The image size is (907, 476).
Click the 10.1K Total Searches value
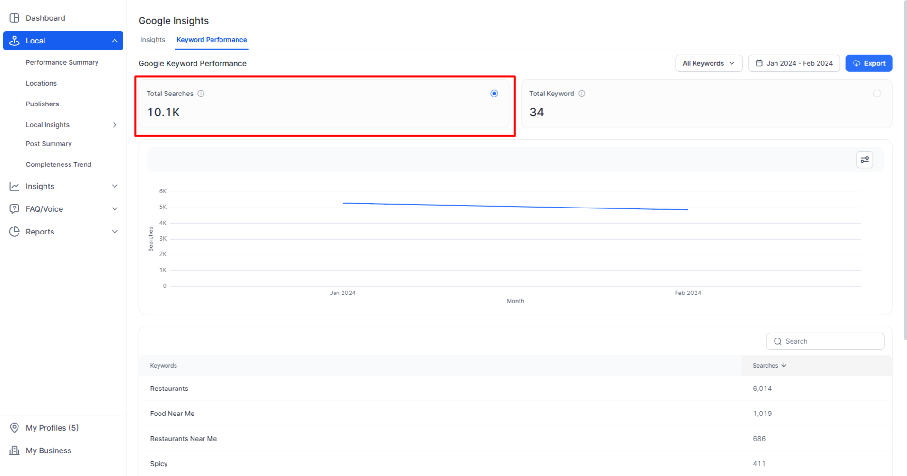(163, 112)
